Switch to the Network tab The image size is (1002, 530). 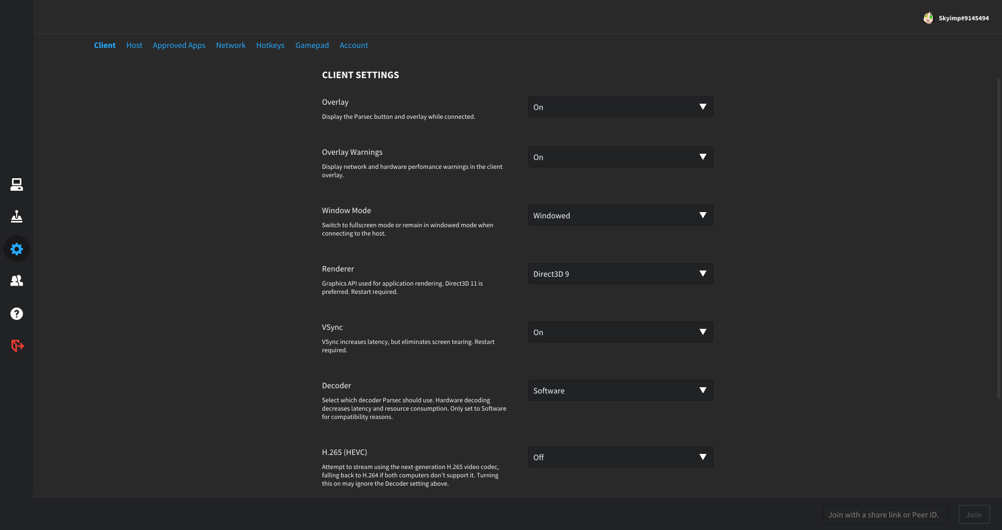pos(231,45)
